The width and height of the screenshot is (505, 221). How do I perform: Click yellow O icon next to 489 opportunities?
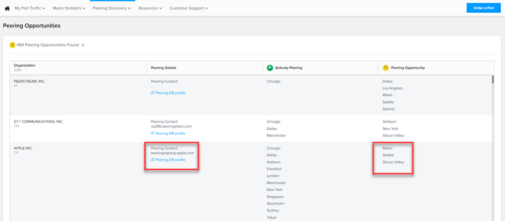tap(12, 45)
